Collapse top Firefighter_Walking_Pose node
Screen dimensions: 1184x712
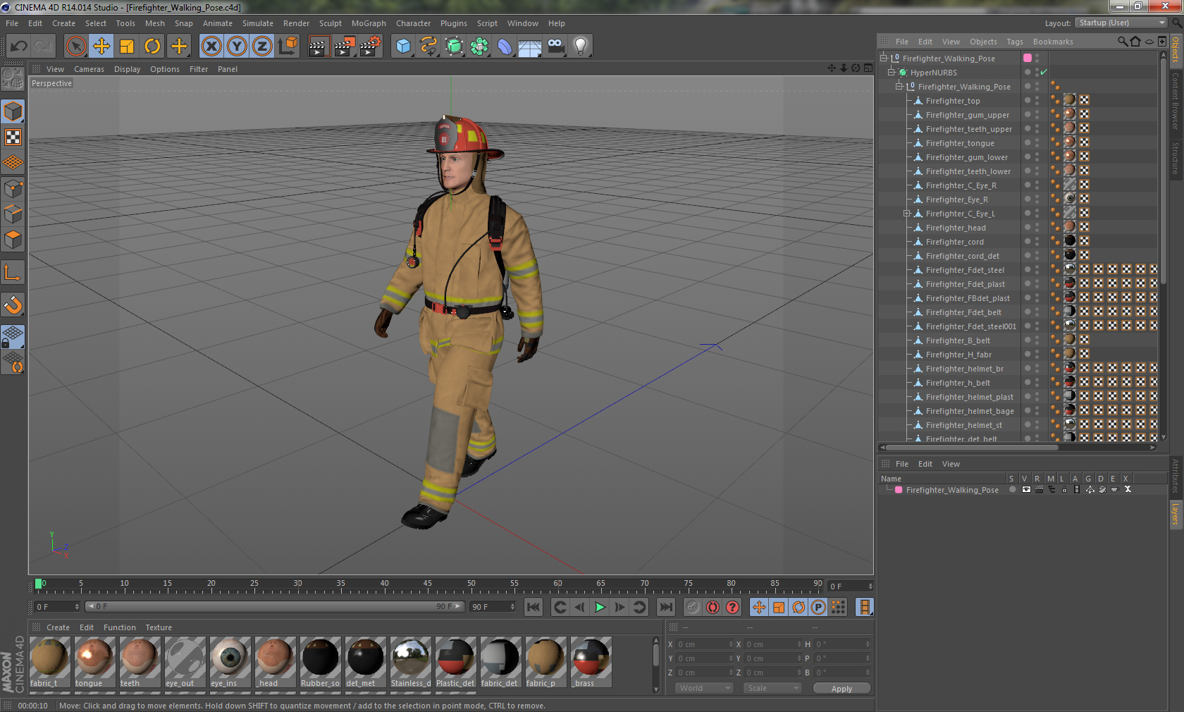tap(883, 59)
